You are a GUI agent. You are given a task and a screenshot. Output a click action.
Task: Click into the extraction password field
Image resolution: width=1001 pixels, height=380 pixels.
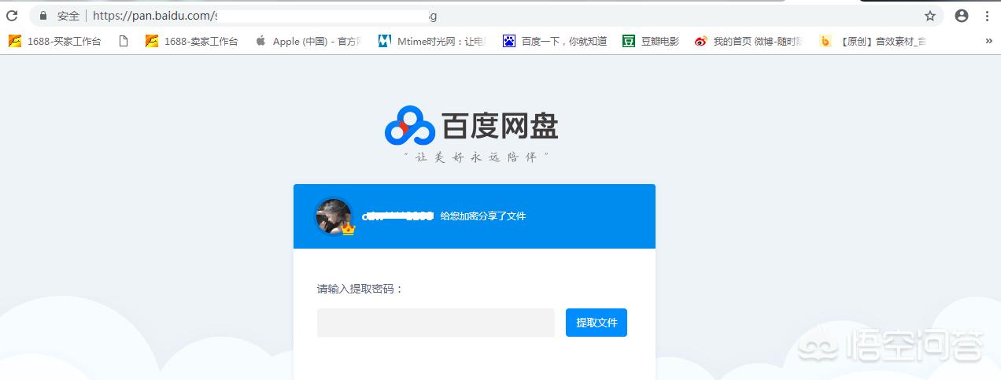(x=436, y=323)
